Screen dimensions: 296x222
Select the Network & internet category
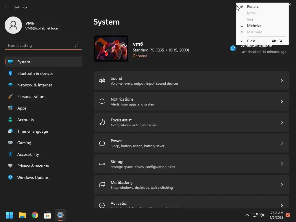tap(43, 85)
